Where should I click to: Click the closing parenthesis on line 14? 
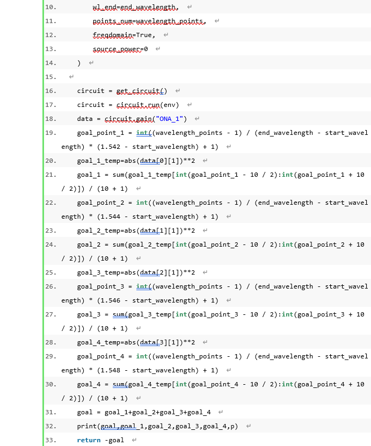tap(79, 63)
